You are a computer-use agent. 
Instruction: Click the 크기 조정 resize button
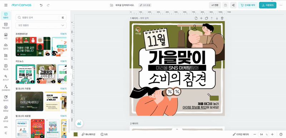(x=145, y=5)
